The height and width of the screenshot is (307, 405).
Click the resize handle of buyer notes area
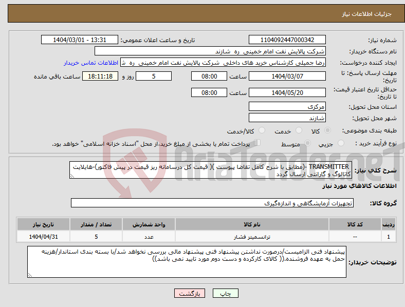[x=30, y=275]
